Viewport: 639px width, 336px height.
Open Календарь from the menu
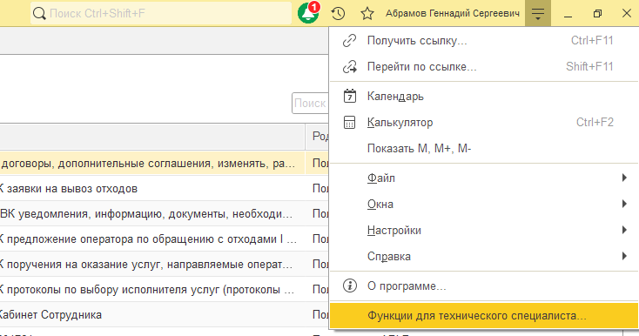point(484,96)
